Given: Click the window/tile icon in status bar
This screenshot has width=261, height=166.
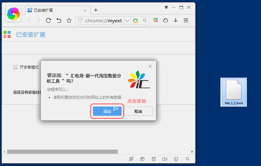Looking at the screenshot, I should pos(176,159).
